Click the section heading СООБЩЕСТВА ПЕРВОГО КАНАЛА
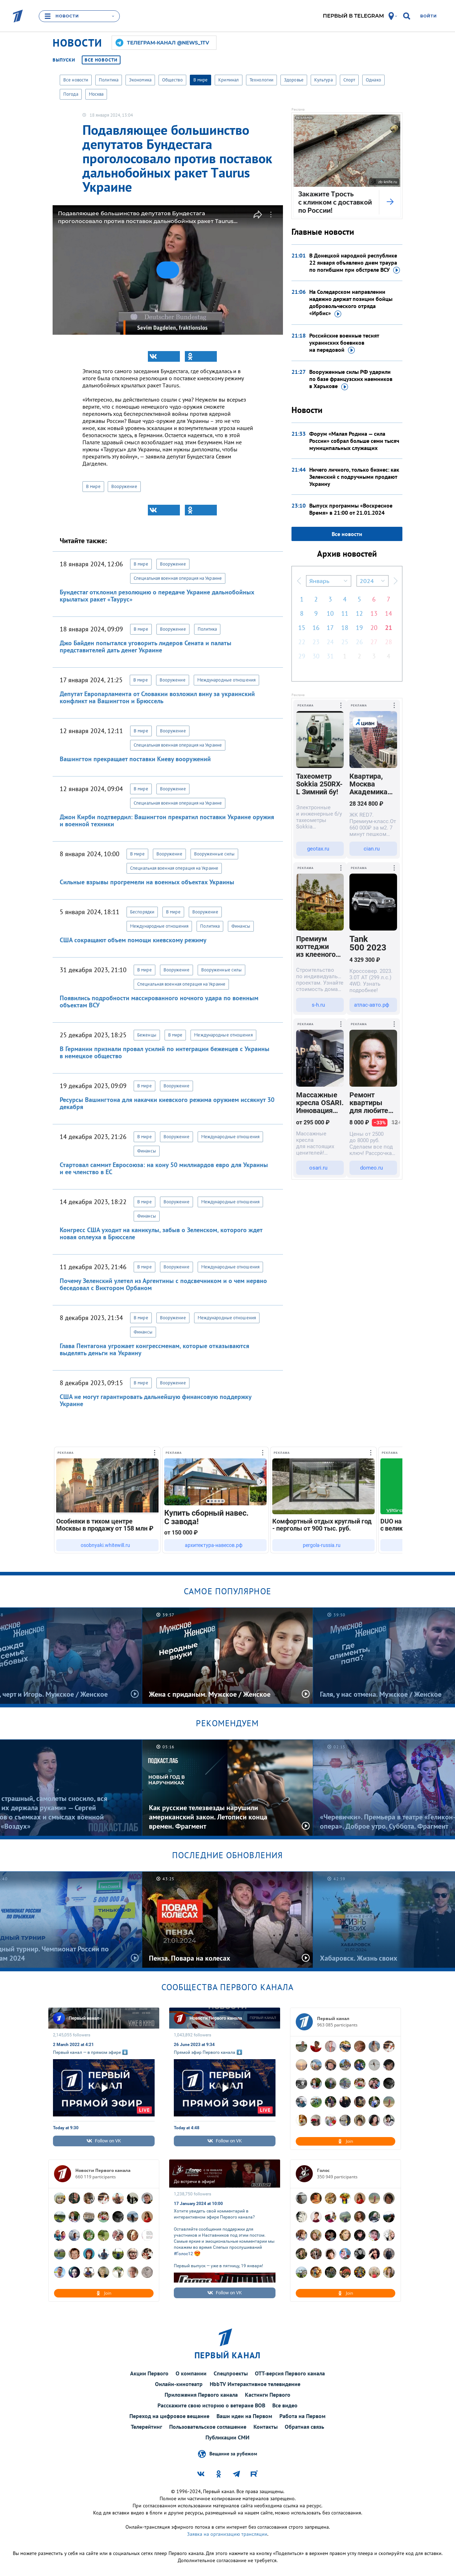455x2576 pixels. [x=227, y=1987]
